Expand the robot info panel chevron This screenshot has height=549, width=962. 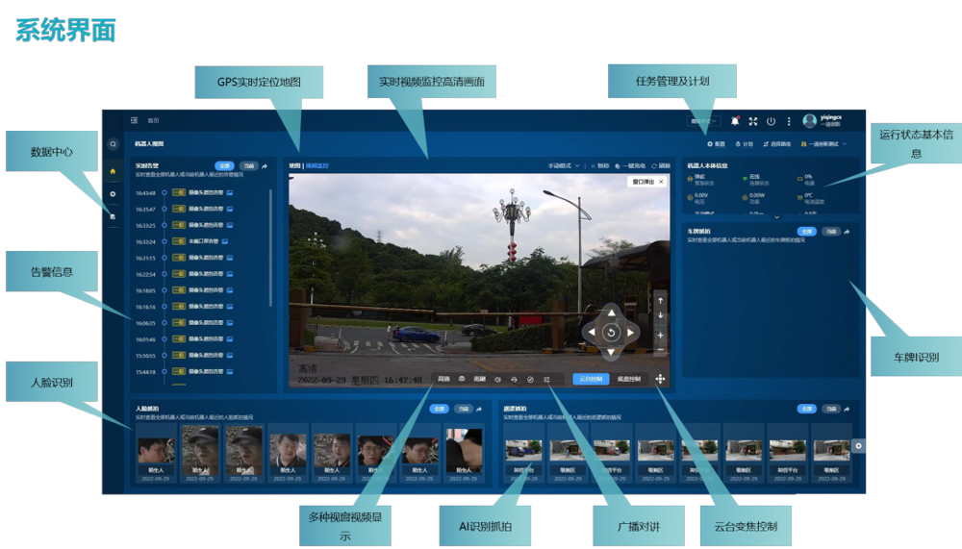pyautogui.click(x=776, y=217)
